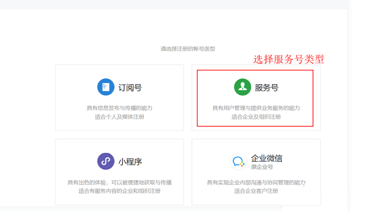Click the blue 订阅号 document icon
Viewport: 367px width, 216px height.
(x=106, y=87)
